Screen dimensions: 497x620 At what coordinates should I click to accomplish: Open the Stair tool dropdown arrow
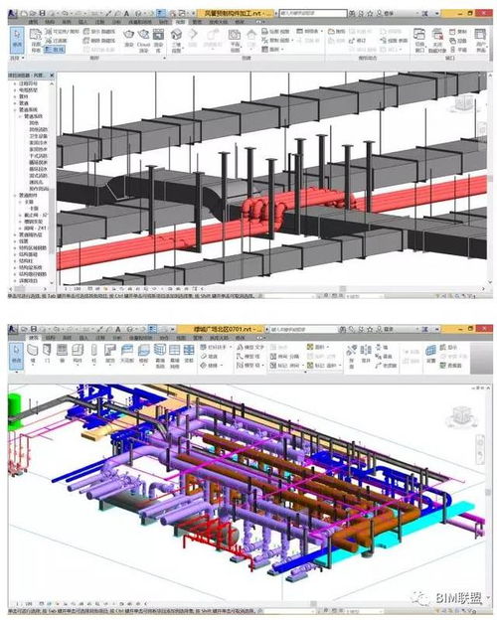pos(224,366)
